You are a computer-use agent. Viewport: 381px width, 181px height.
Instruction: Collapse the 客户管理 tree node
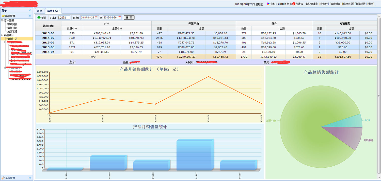point(2,21)
